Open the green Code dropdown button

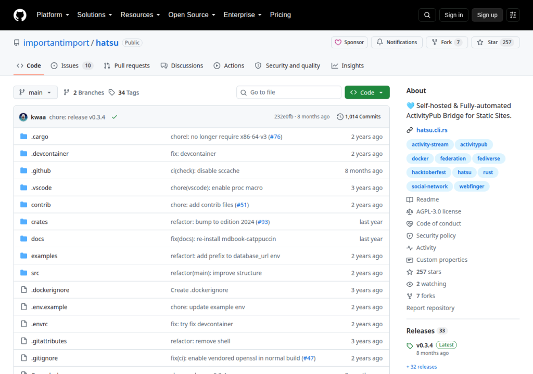(x=367, y=92)
